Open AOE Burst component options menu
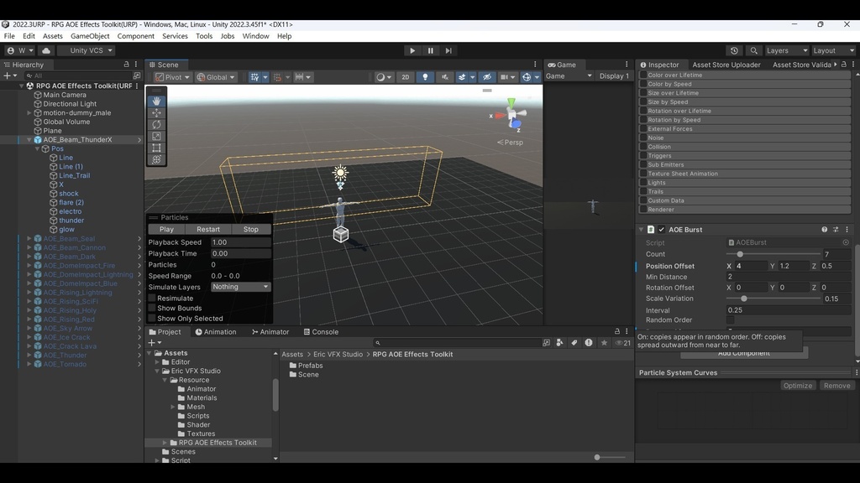 tap(847, 230)
